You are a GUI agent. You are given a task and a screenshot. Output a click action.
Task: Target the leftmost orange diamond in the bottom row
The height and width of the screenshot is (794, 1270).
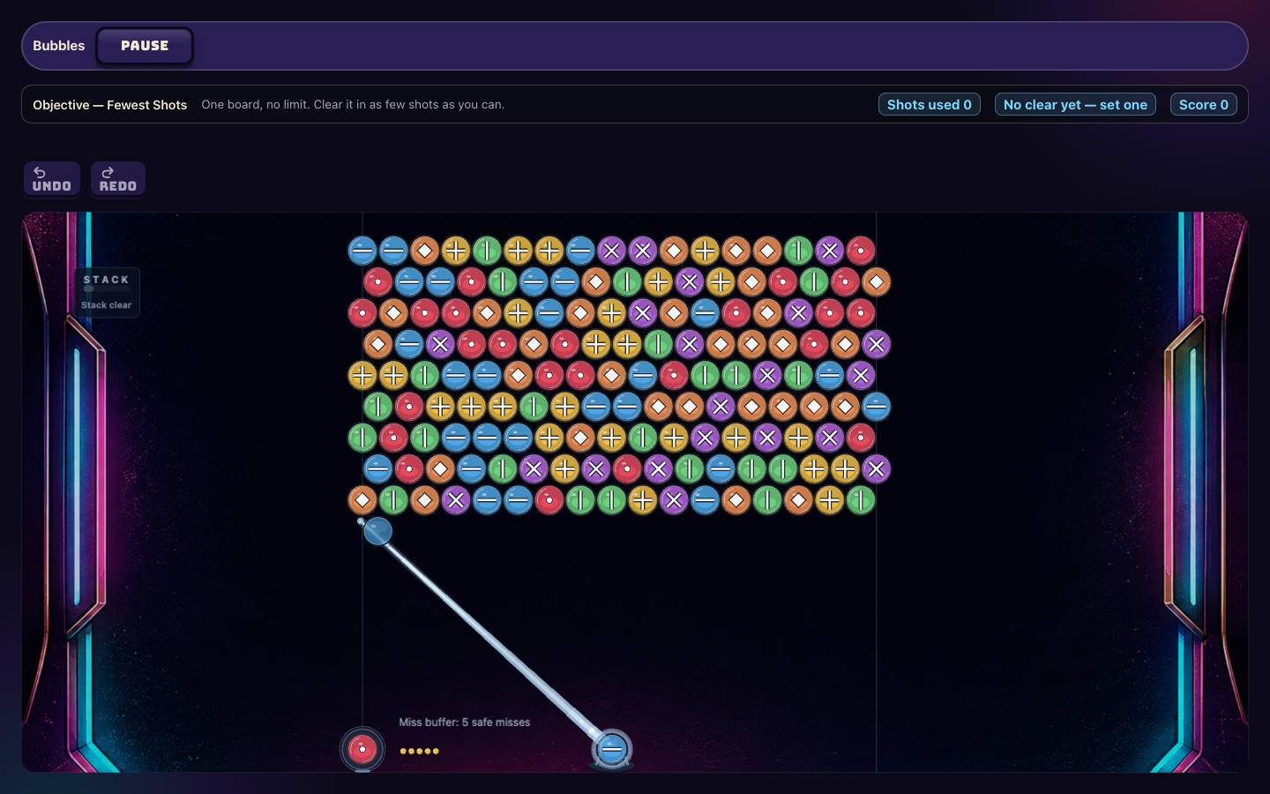(x=362, y=500)
